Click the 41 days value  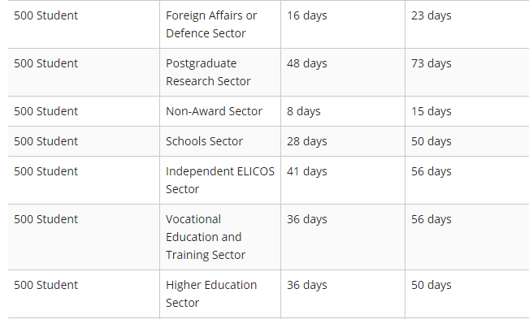click(307, 171)
